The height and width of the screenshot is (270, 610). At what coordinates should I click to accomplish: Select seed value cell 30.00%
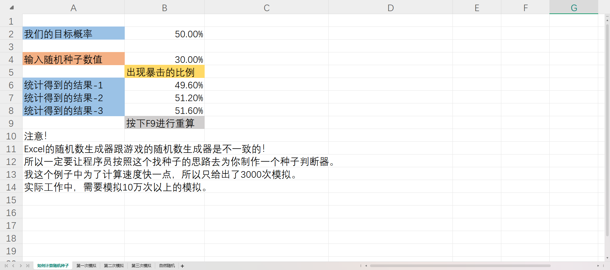pos(165,59)
